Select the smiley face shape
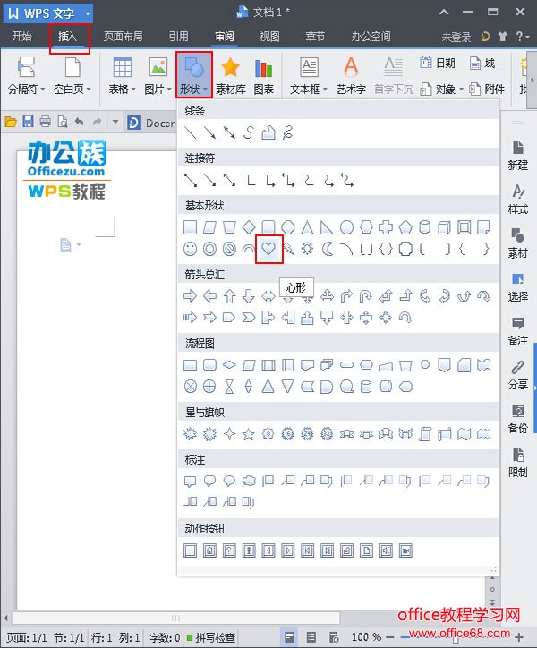Screen dimensions: 537x648 [x=190, y=249]
